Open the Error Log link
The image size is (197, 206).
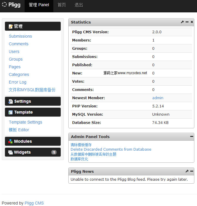18,82
